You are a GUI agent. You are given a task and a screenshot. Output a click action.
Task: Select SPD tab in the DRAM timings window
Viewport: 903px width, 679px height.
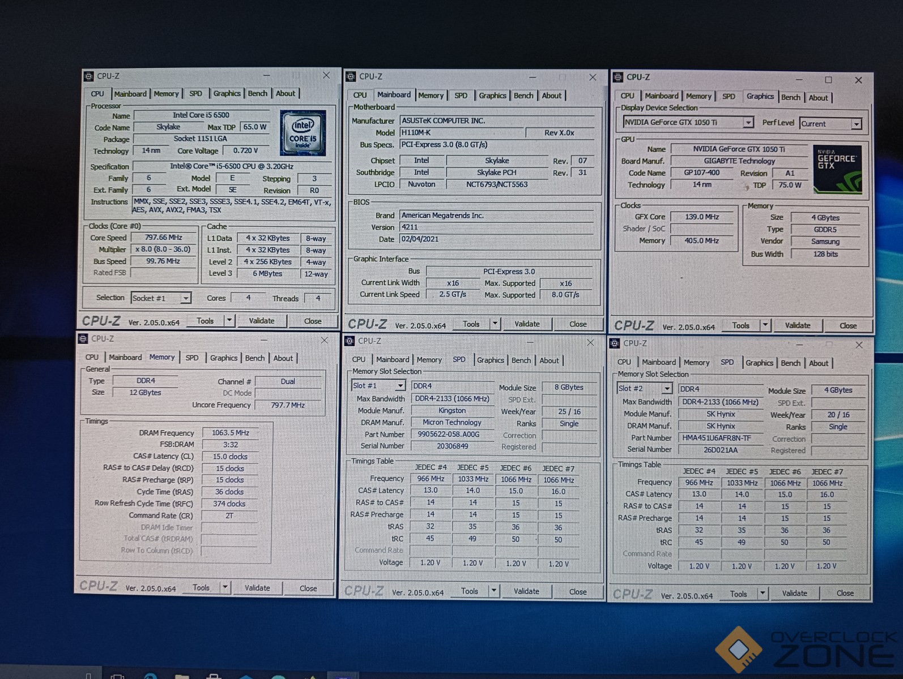pyautogui.click(x=192, y=358)
